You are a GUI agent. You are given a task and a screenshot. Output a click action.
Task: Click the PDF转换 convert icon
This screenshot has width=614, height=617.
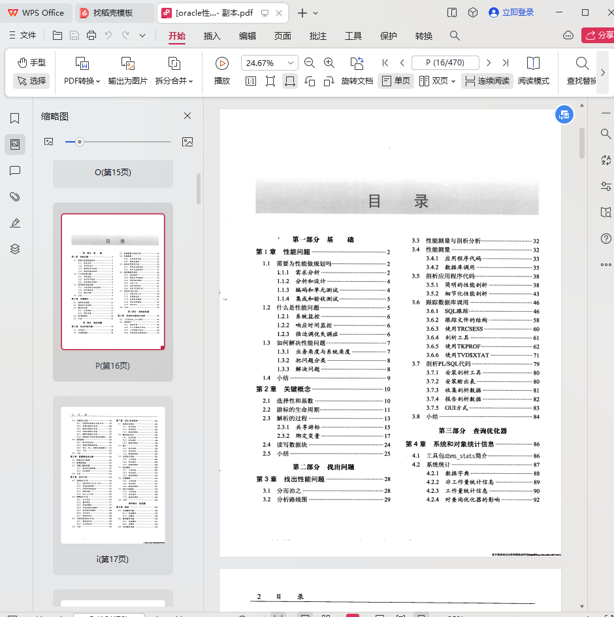(82, 63)
